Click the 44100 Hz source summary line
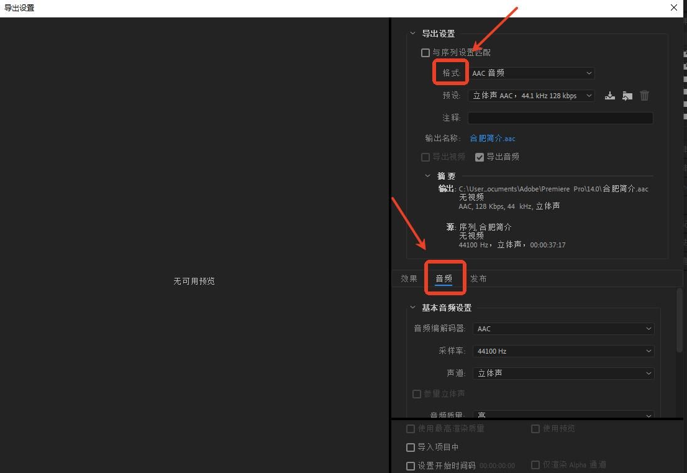687x473 pixels. (x=512, y=245)
